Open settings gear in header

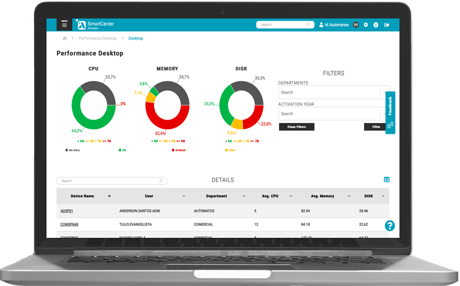coord(366,25)
